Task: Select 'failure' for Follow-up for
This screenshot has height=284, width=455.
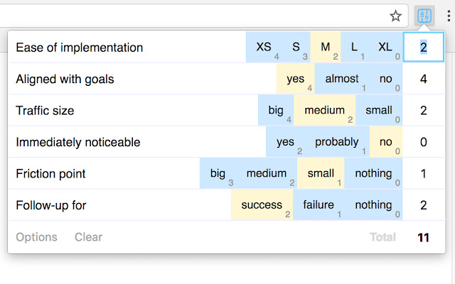Action: [x=318, y=205]
